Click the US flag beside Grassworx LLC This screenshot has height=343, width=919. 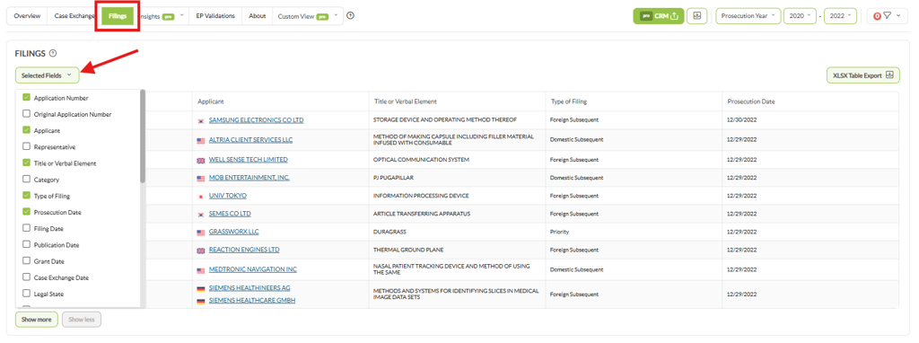(201, 233)
